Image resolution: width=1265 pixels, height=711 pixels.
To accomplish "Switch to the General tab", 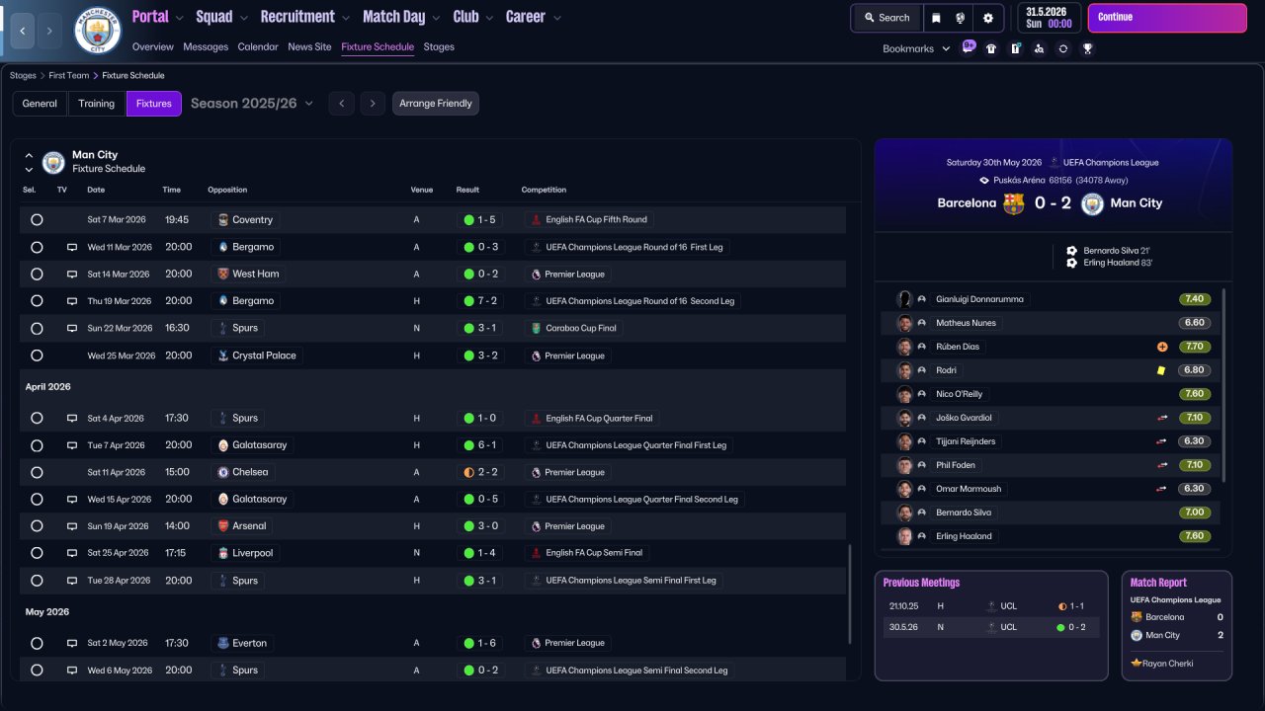I will 40,104.
